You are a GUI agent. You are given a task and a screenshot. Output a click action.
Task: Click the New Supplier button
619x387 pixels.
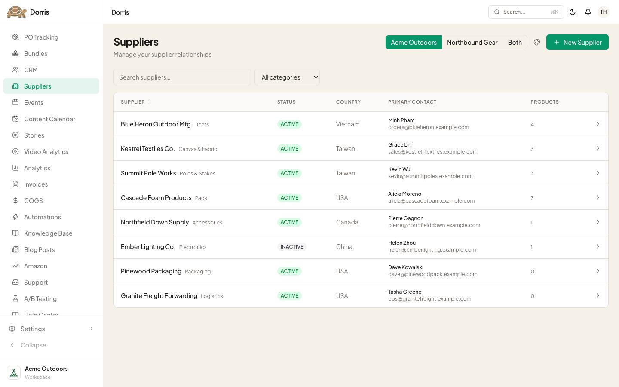[577, 42]
